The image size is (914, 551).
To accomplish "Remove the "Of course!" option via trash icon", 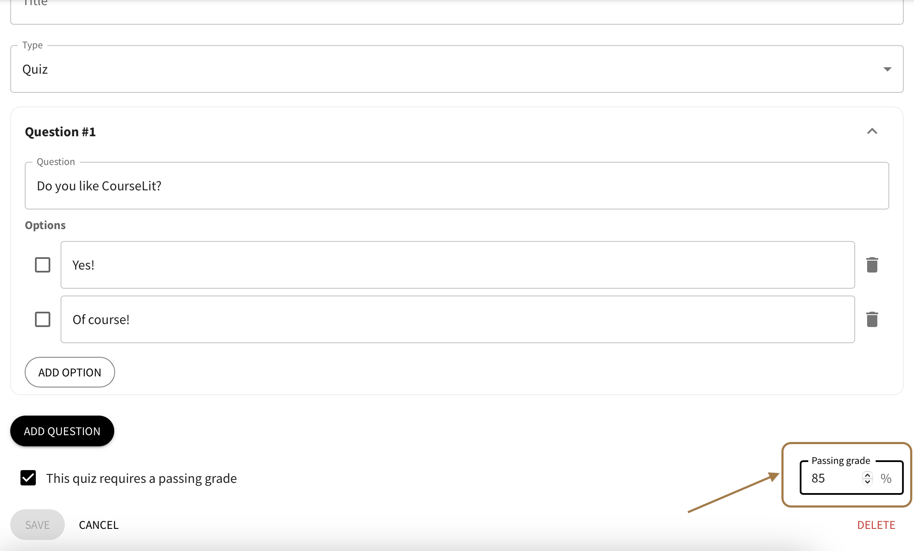I will (872, 319).
